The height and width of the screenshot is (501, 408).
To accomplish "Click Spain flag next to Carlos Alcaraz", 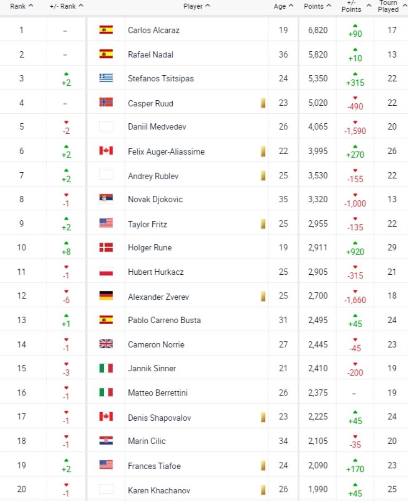I will tap(106, 30).
